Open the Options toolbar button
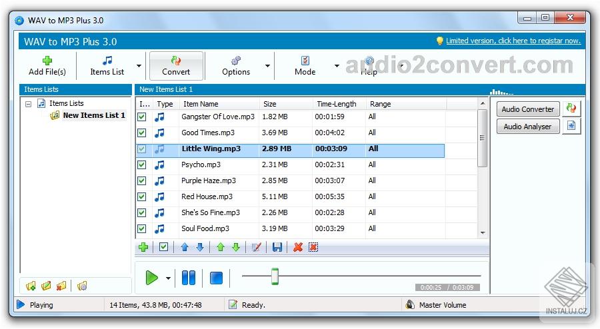600x329 pixels. coord(236,66)
